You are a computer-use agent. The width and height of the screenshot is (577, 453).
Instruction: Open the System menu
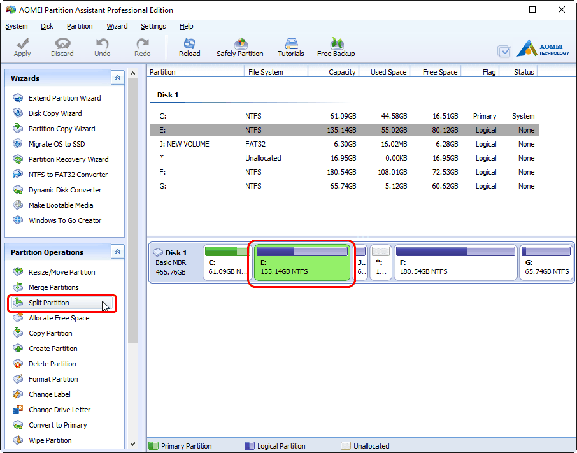tap(17, 26)
